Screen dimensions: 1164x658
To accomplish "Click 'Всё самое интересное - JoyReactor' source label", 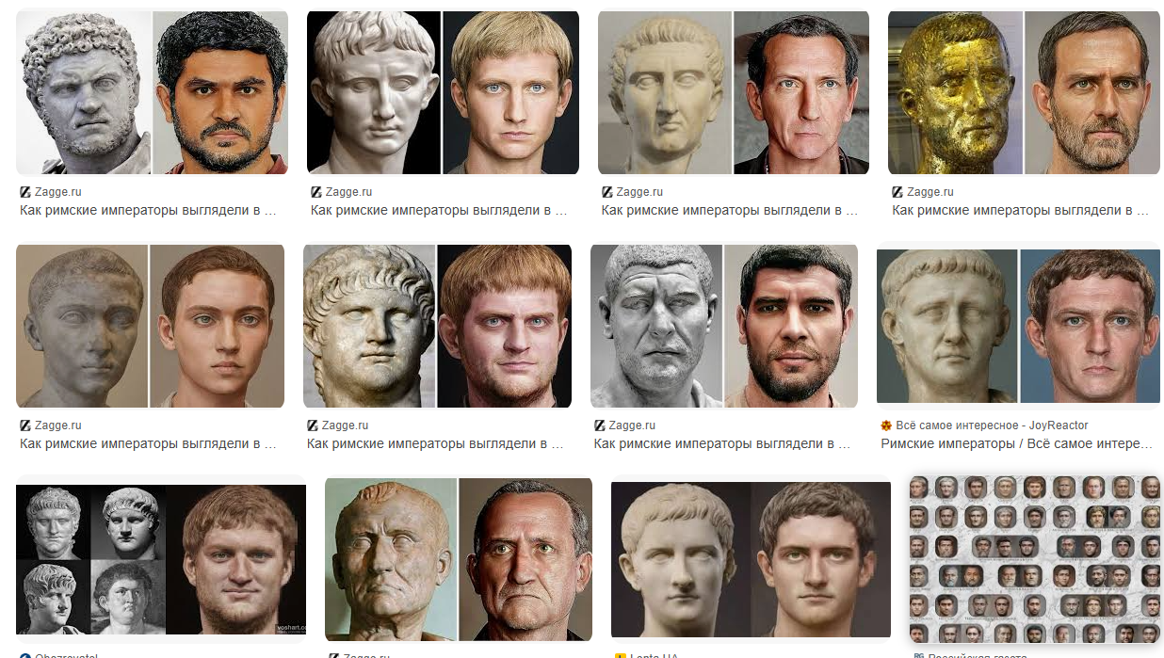I will click(x=991, y=425).
